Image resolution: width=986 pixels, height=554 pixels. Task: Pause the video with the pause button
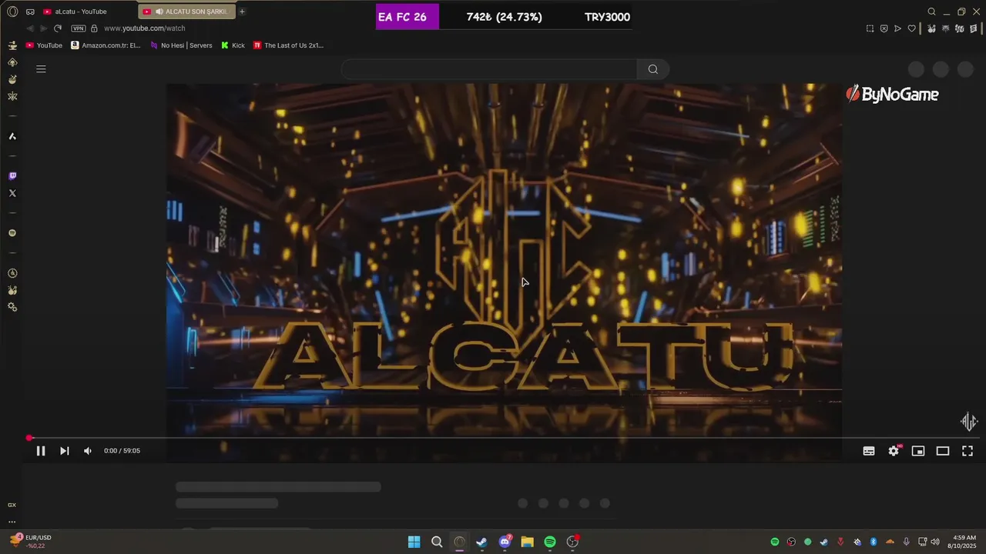(x=41, y=451)
